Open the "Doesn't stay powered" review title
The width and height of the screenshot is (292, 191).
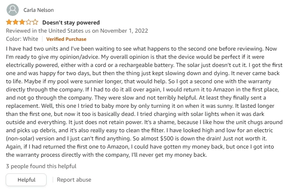pos(71,22)
